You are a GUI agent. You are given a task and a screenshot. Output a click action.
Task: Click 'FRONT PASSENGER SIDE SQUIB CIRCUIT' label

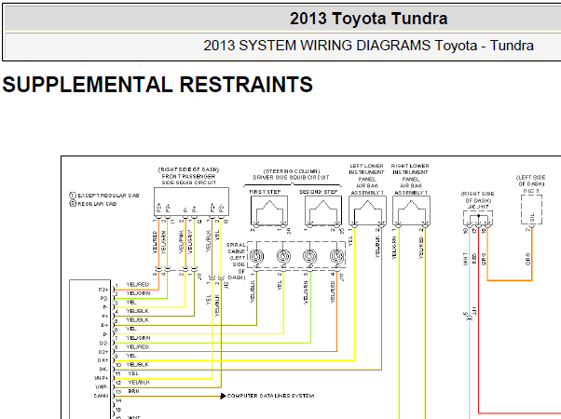(188, 180)
